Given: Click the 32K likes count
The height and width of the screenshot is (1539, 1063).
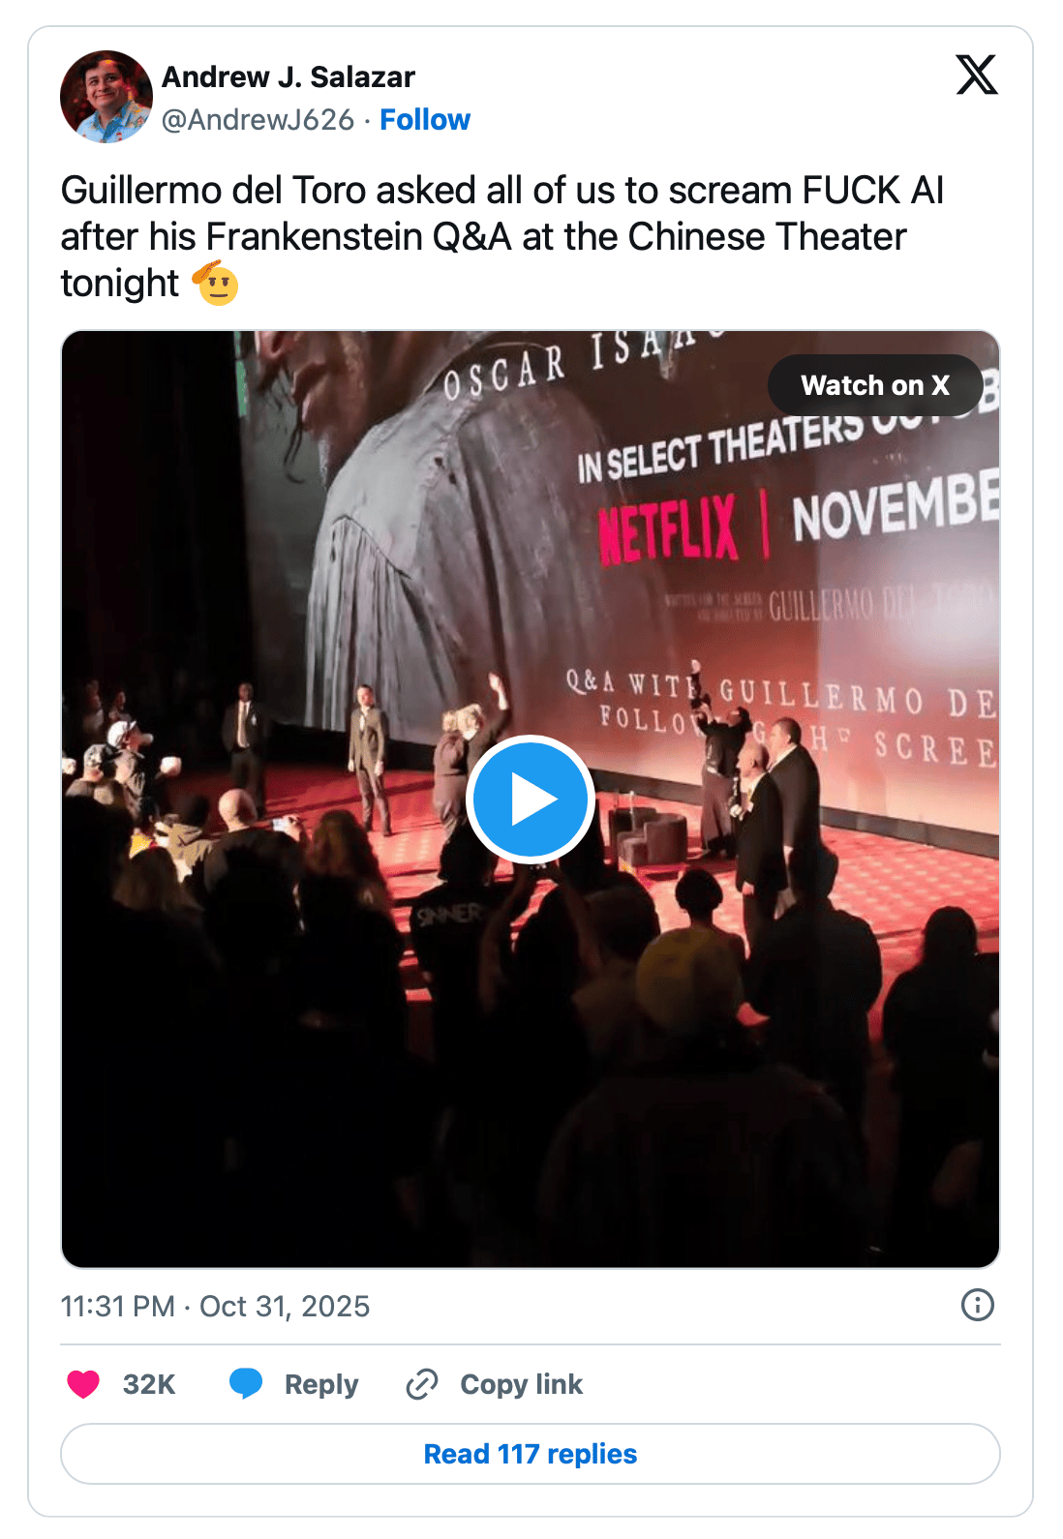Looking at the screenshot, I should point(149,1384).
